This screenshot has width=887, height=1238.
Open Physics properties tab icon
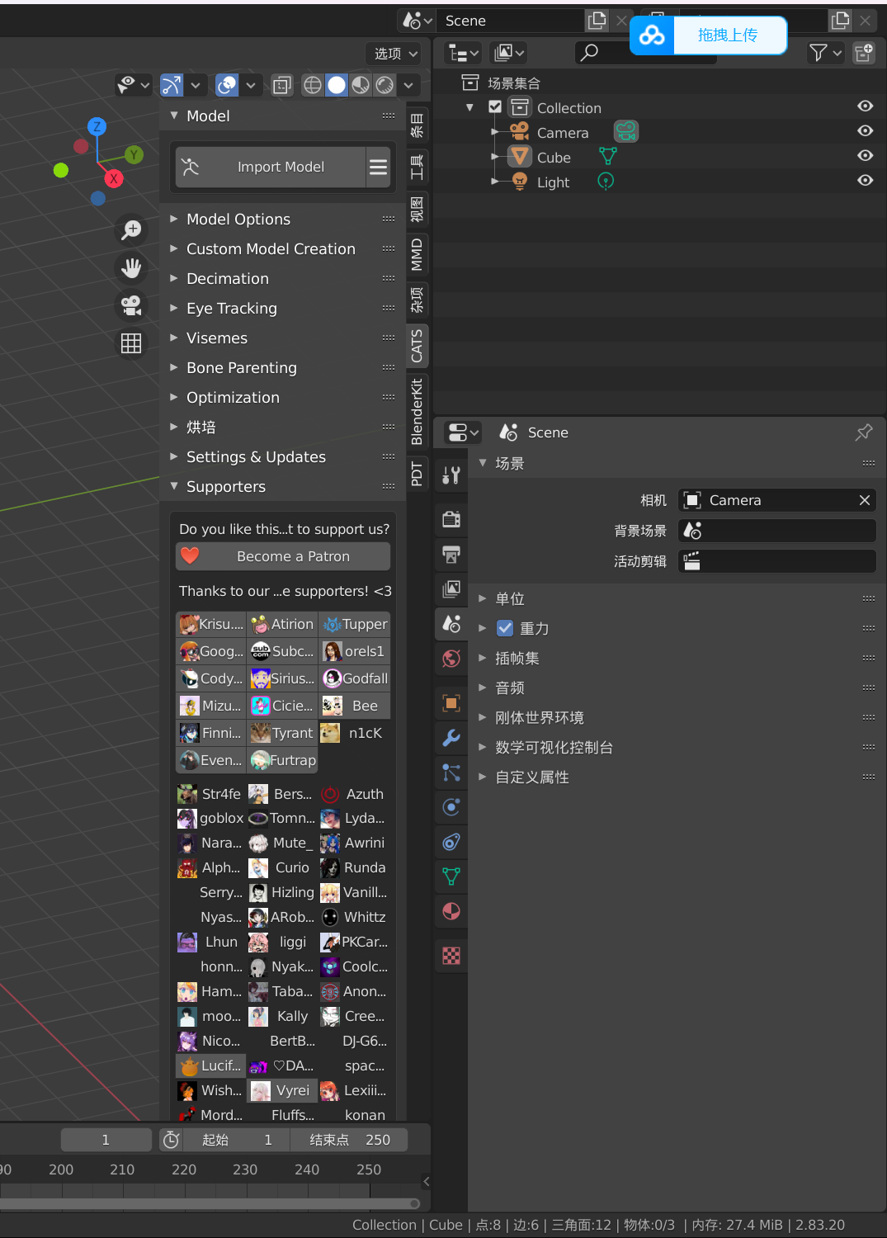(x=451, y=807)
